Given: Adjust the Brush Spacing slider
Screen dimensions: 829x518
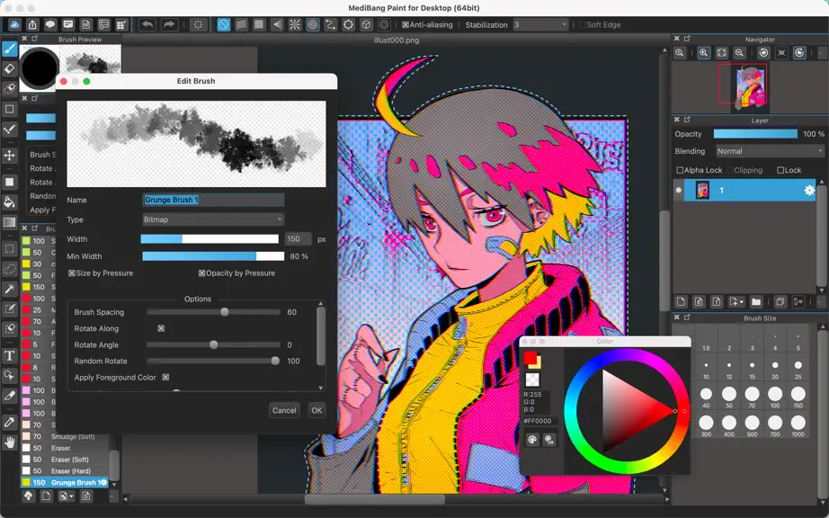Looking at the screenshot, I should click(214, 312).
